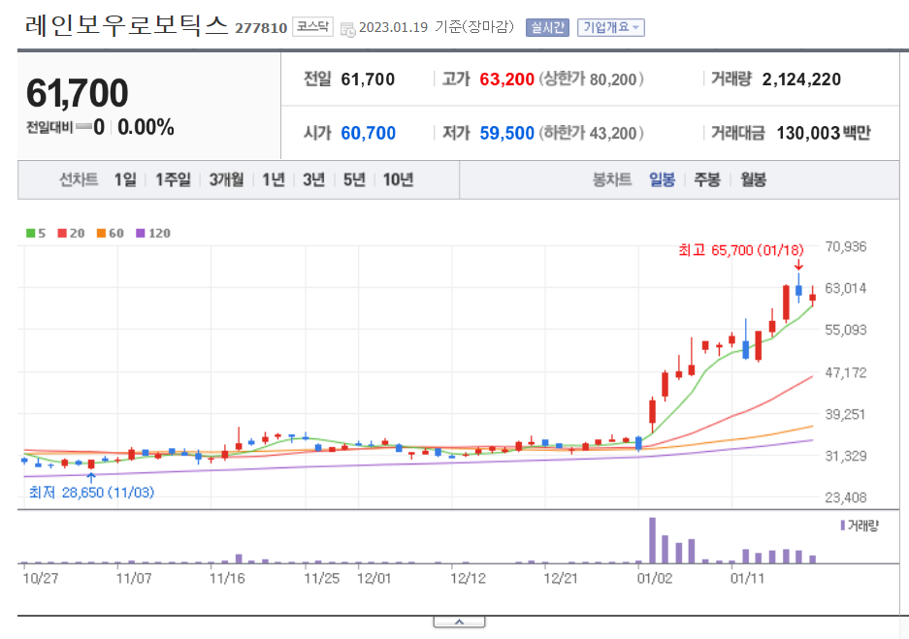
Task: Click the 최고 65,700 (01/18) chart label
Action: coord(741,250)
